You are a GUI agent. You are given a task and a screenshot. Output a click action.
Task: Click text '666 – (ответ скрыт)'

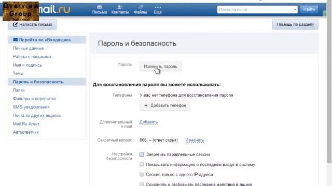click(159, 140)
